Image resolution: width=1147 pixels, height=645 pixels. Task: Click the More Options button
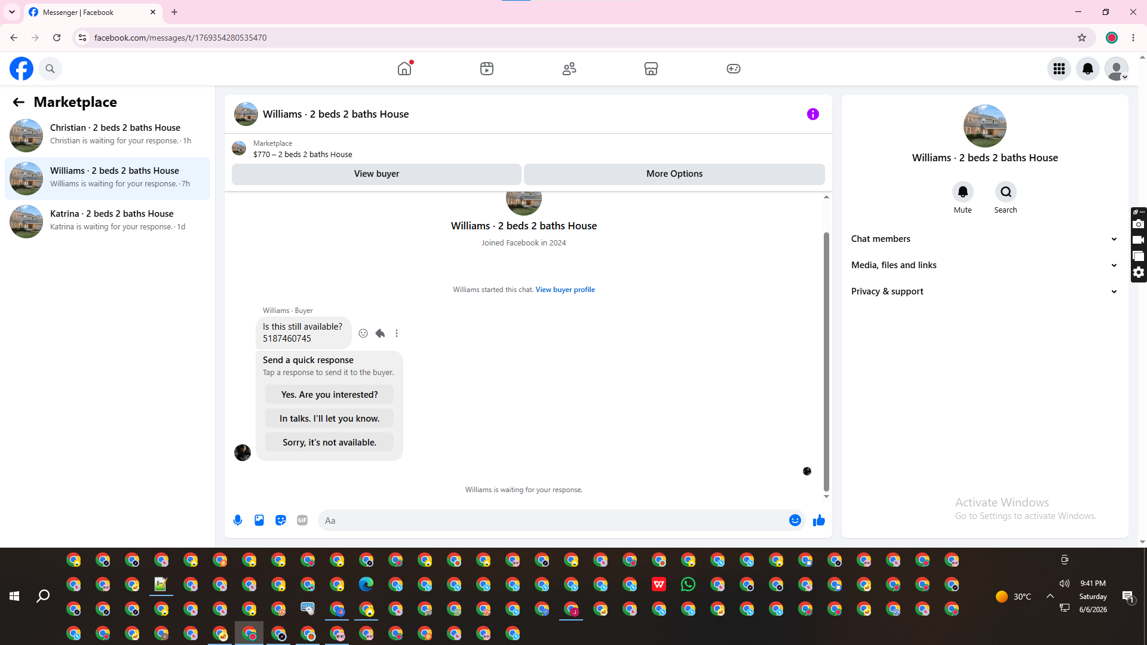[x=674, y=174]
